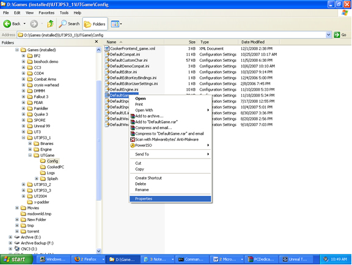Expand Open With submenu
Screen dimensions: 352x265
pos(170,110)
